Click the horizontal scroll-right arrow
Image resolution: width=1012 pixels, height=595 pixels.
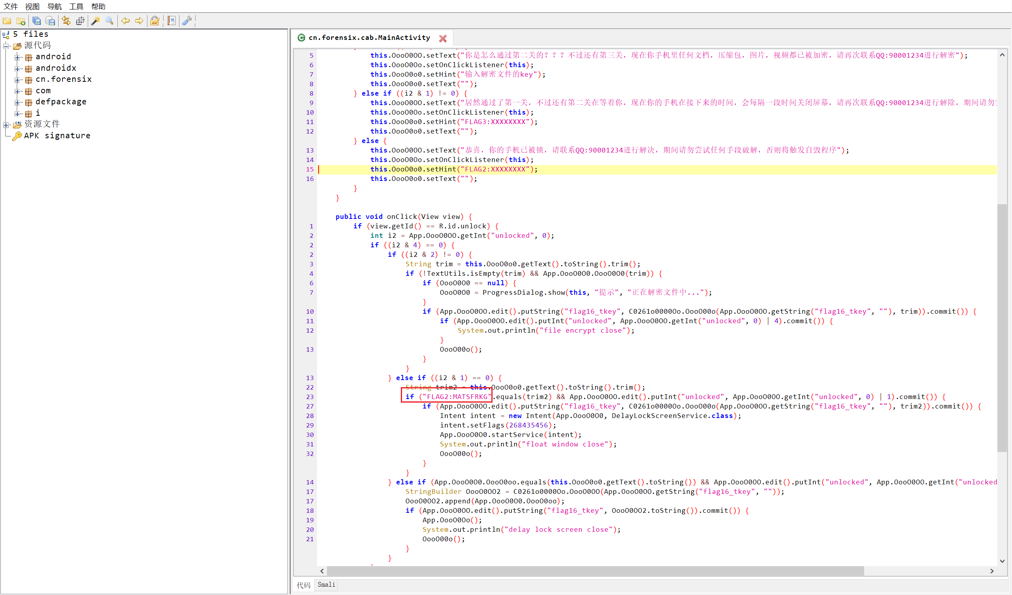[992, 571]
